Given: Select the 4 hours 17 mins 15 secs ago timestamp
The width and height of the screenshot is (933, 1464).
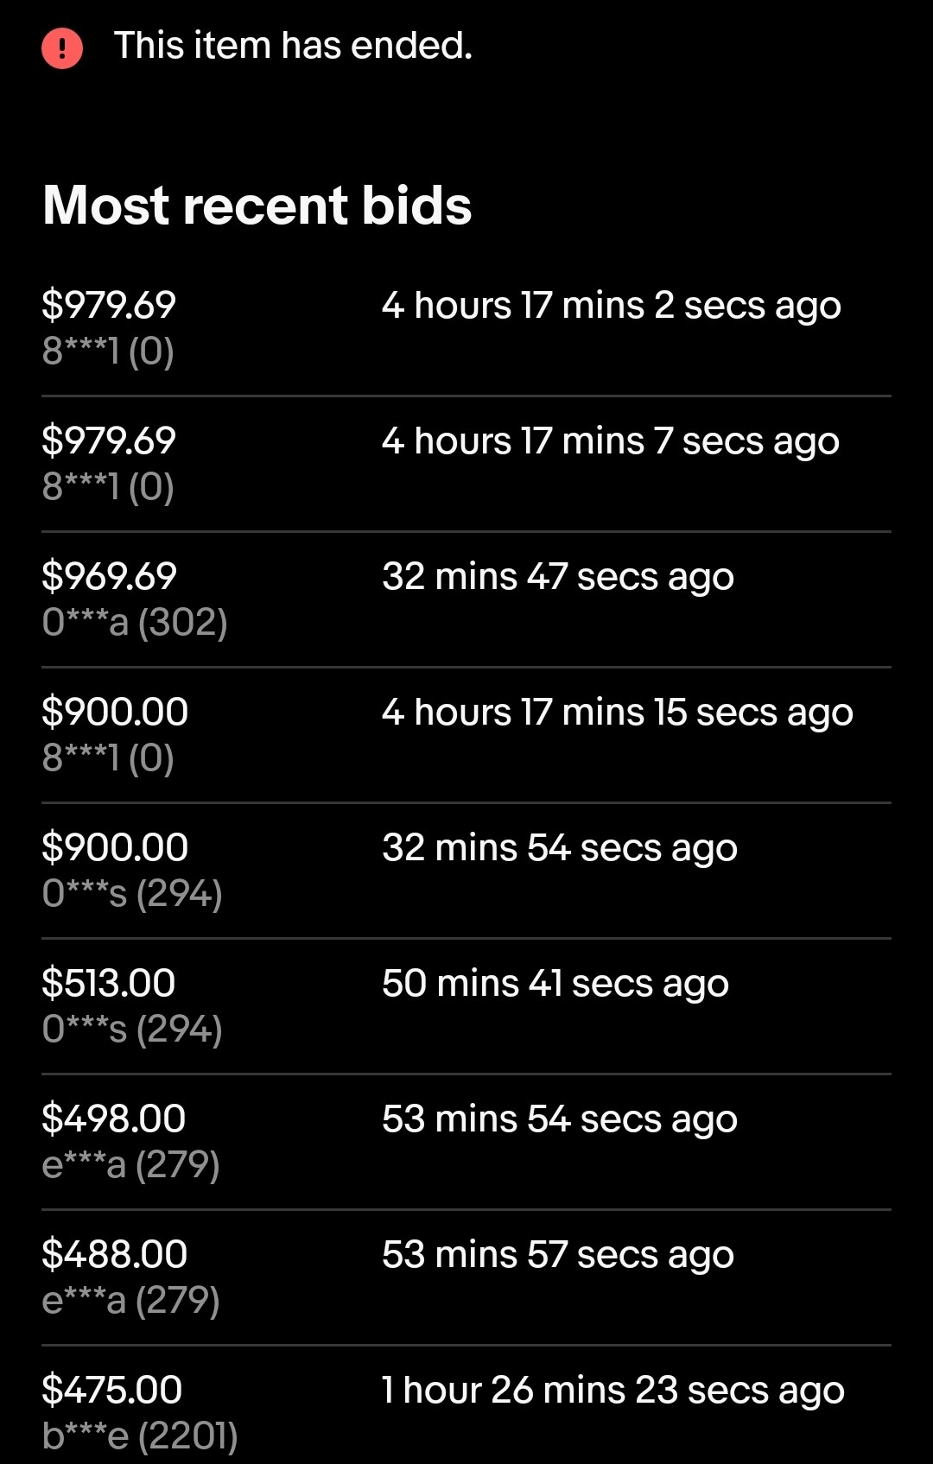Looking at the screenshot, I should click(618, 713).
